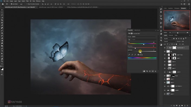The width and height of the screenshot is (191, 107).
Task: Select the Brush tool
Action: 2,30
